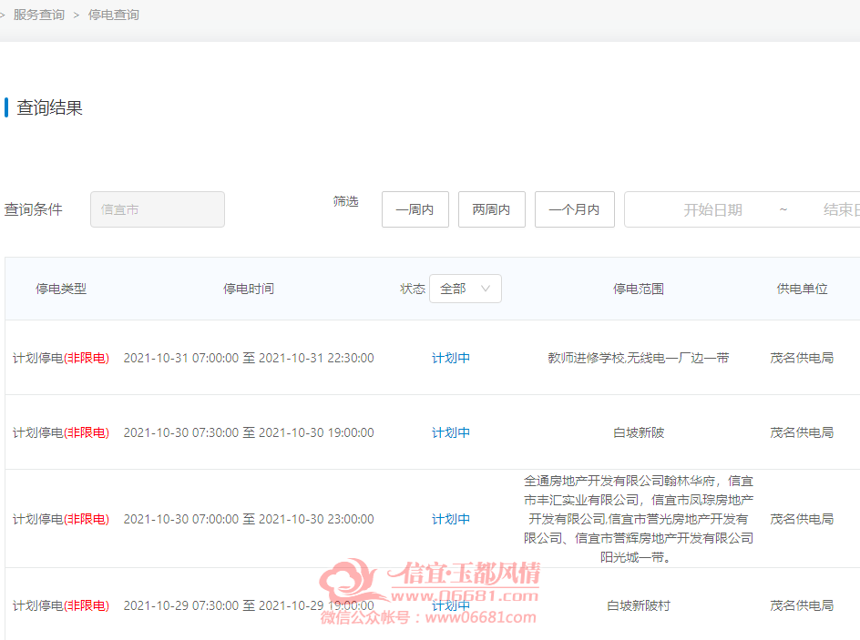Click 计划停电(非限电) in the 2021-10-29 row

click(x=61, y=605)
